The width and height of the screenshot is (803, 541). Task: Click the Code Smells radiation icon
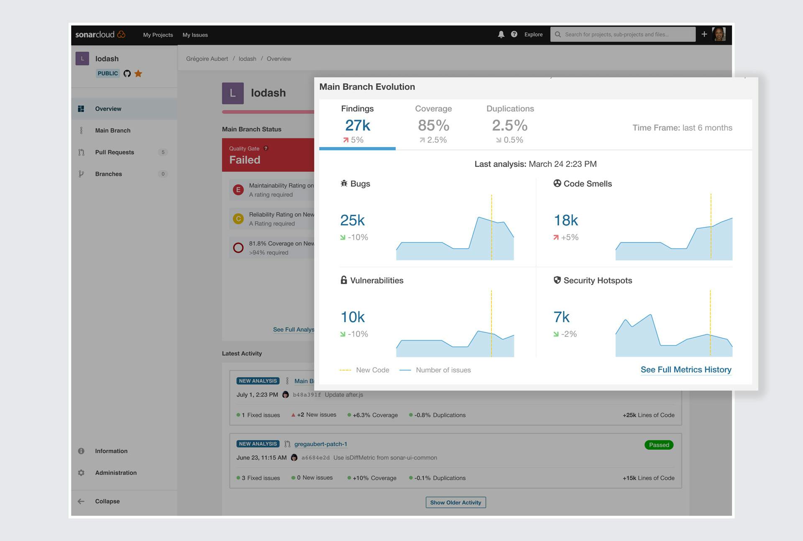[x=557, y=183]
